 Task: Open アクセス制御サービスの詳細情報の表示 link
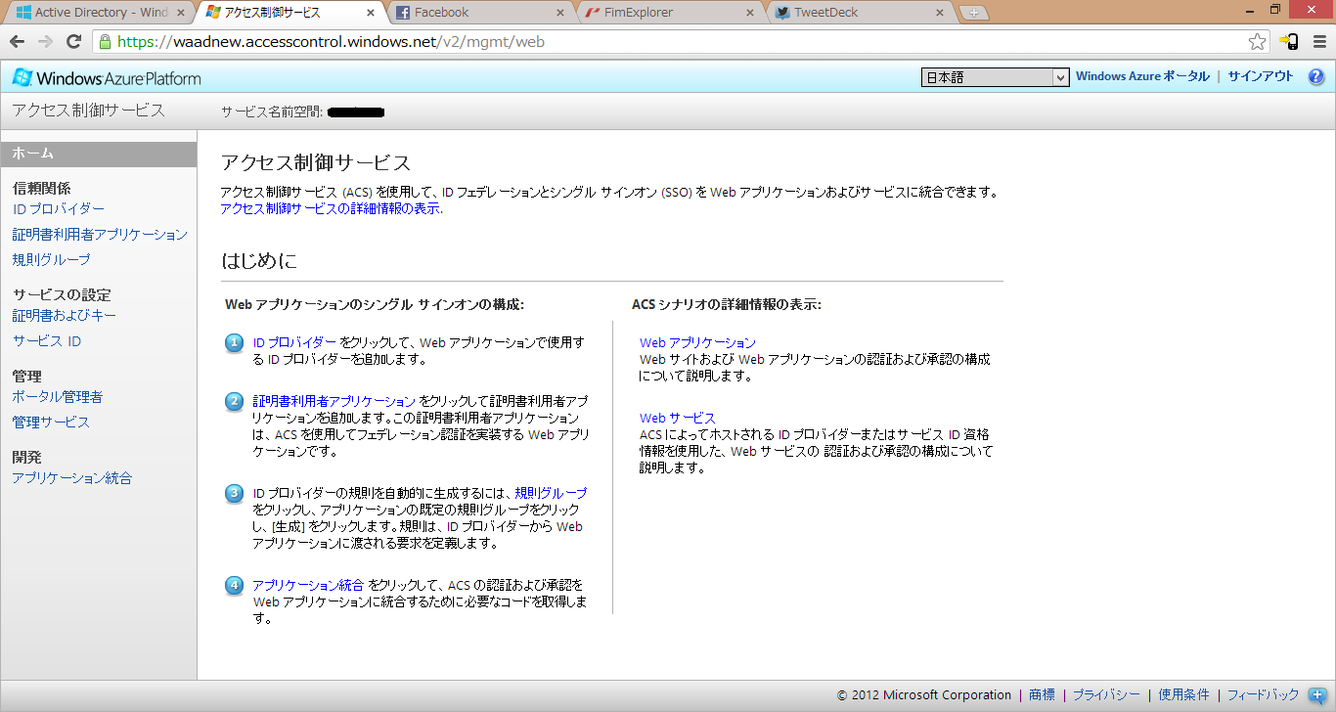tap(331, 208)
